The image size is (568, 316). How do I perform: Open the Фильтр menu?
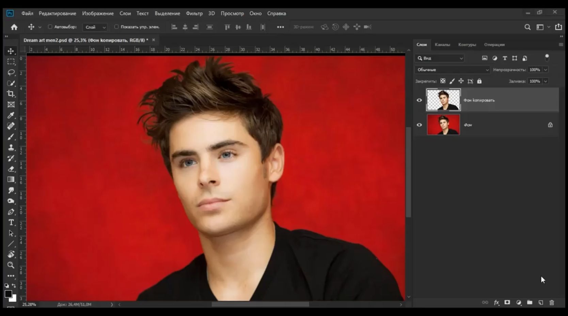[x=194, y=13]
